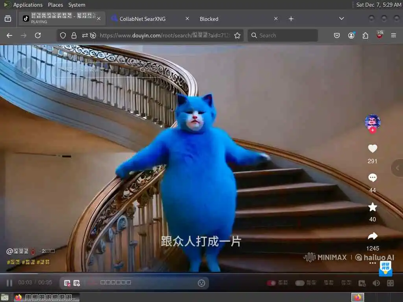Open the System menu
This screenshot has width=403, height=302.
tap(77, 5)
